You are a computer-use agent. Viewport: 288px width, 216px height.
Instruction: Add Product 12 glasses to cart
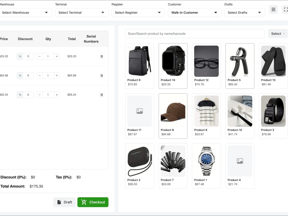tap(206, 66)
